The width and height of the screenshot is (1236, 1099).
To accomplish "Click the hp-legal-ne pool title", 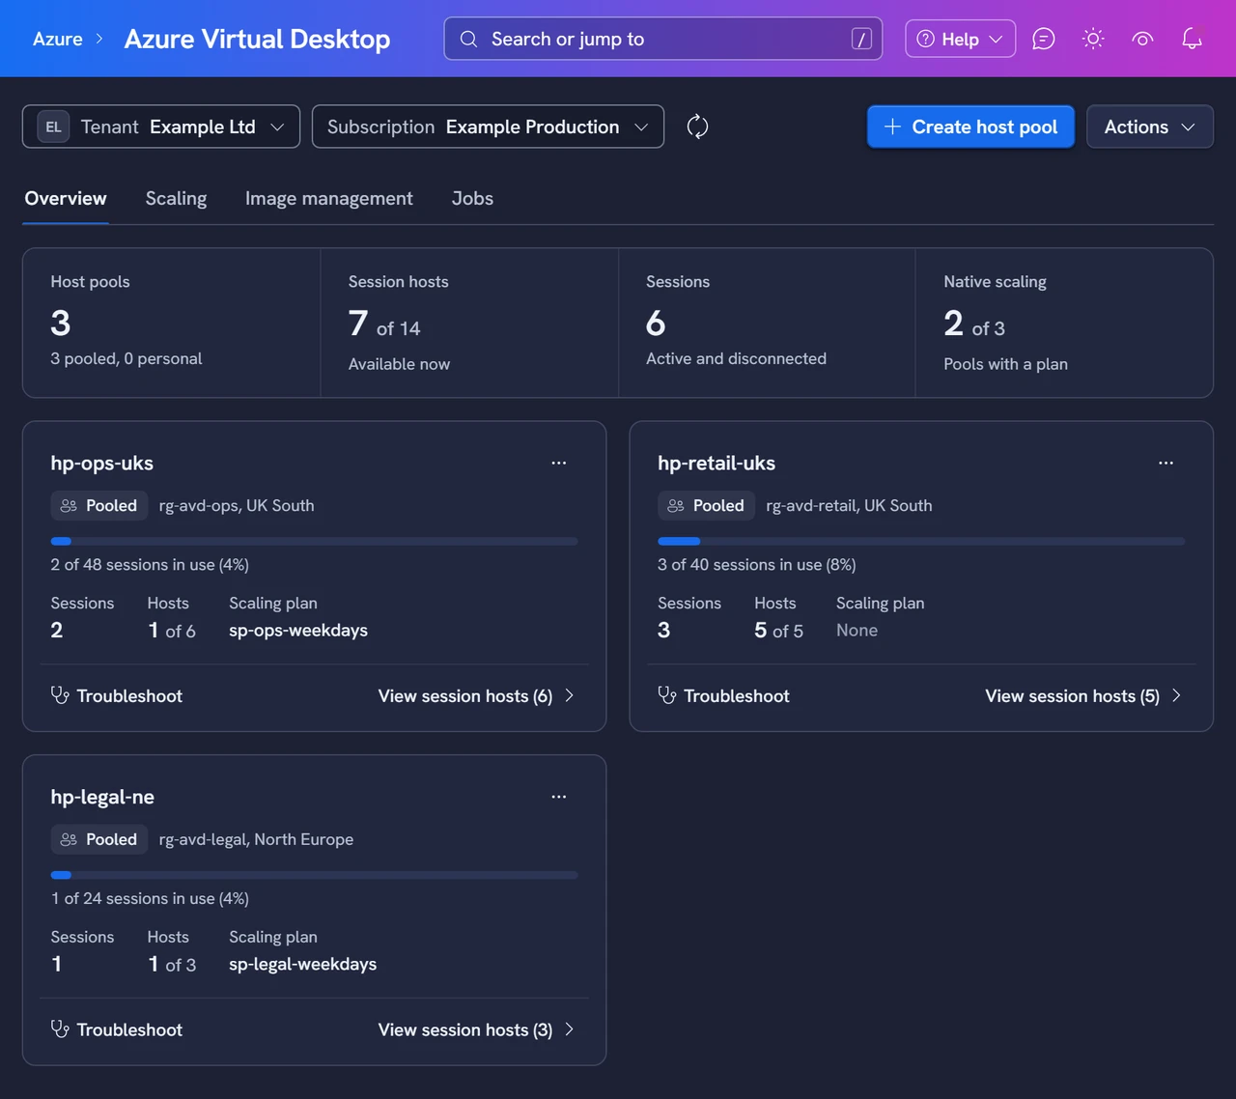I will click(102, 797).
